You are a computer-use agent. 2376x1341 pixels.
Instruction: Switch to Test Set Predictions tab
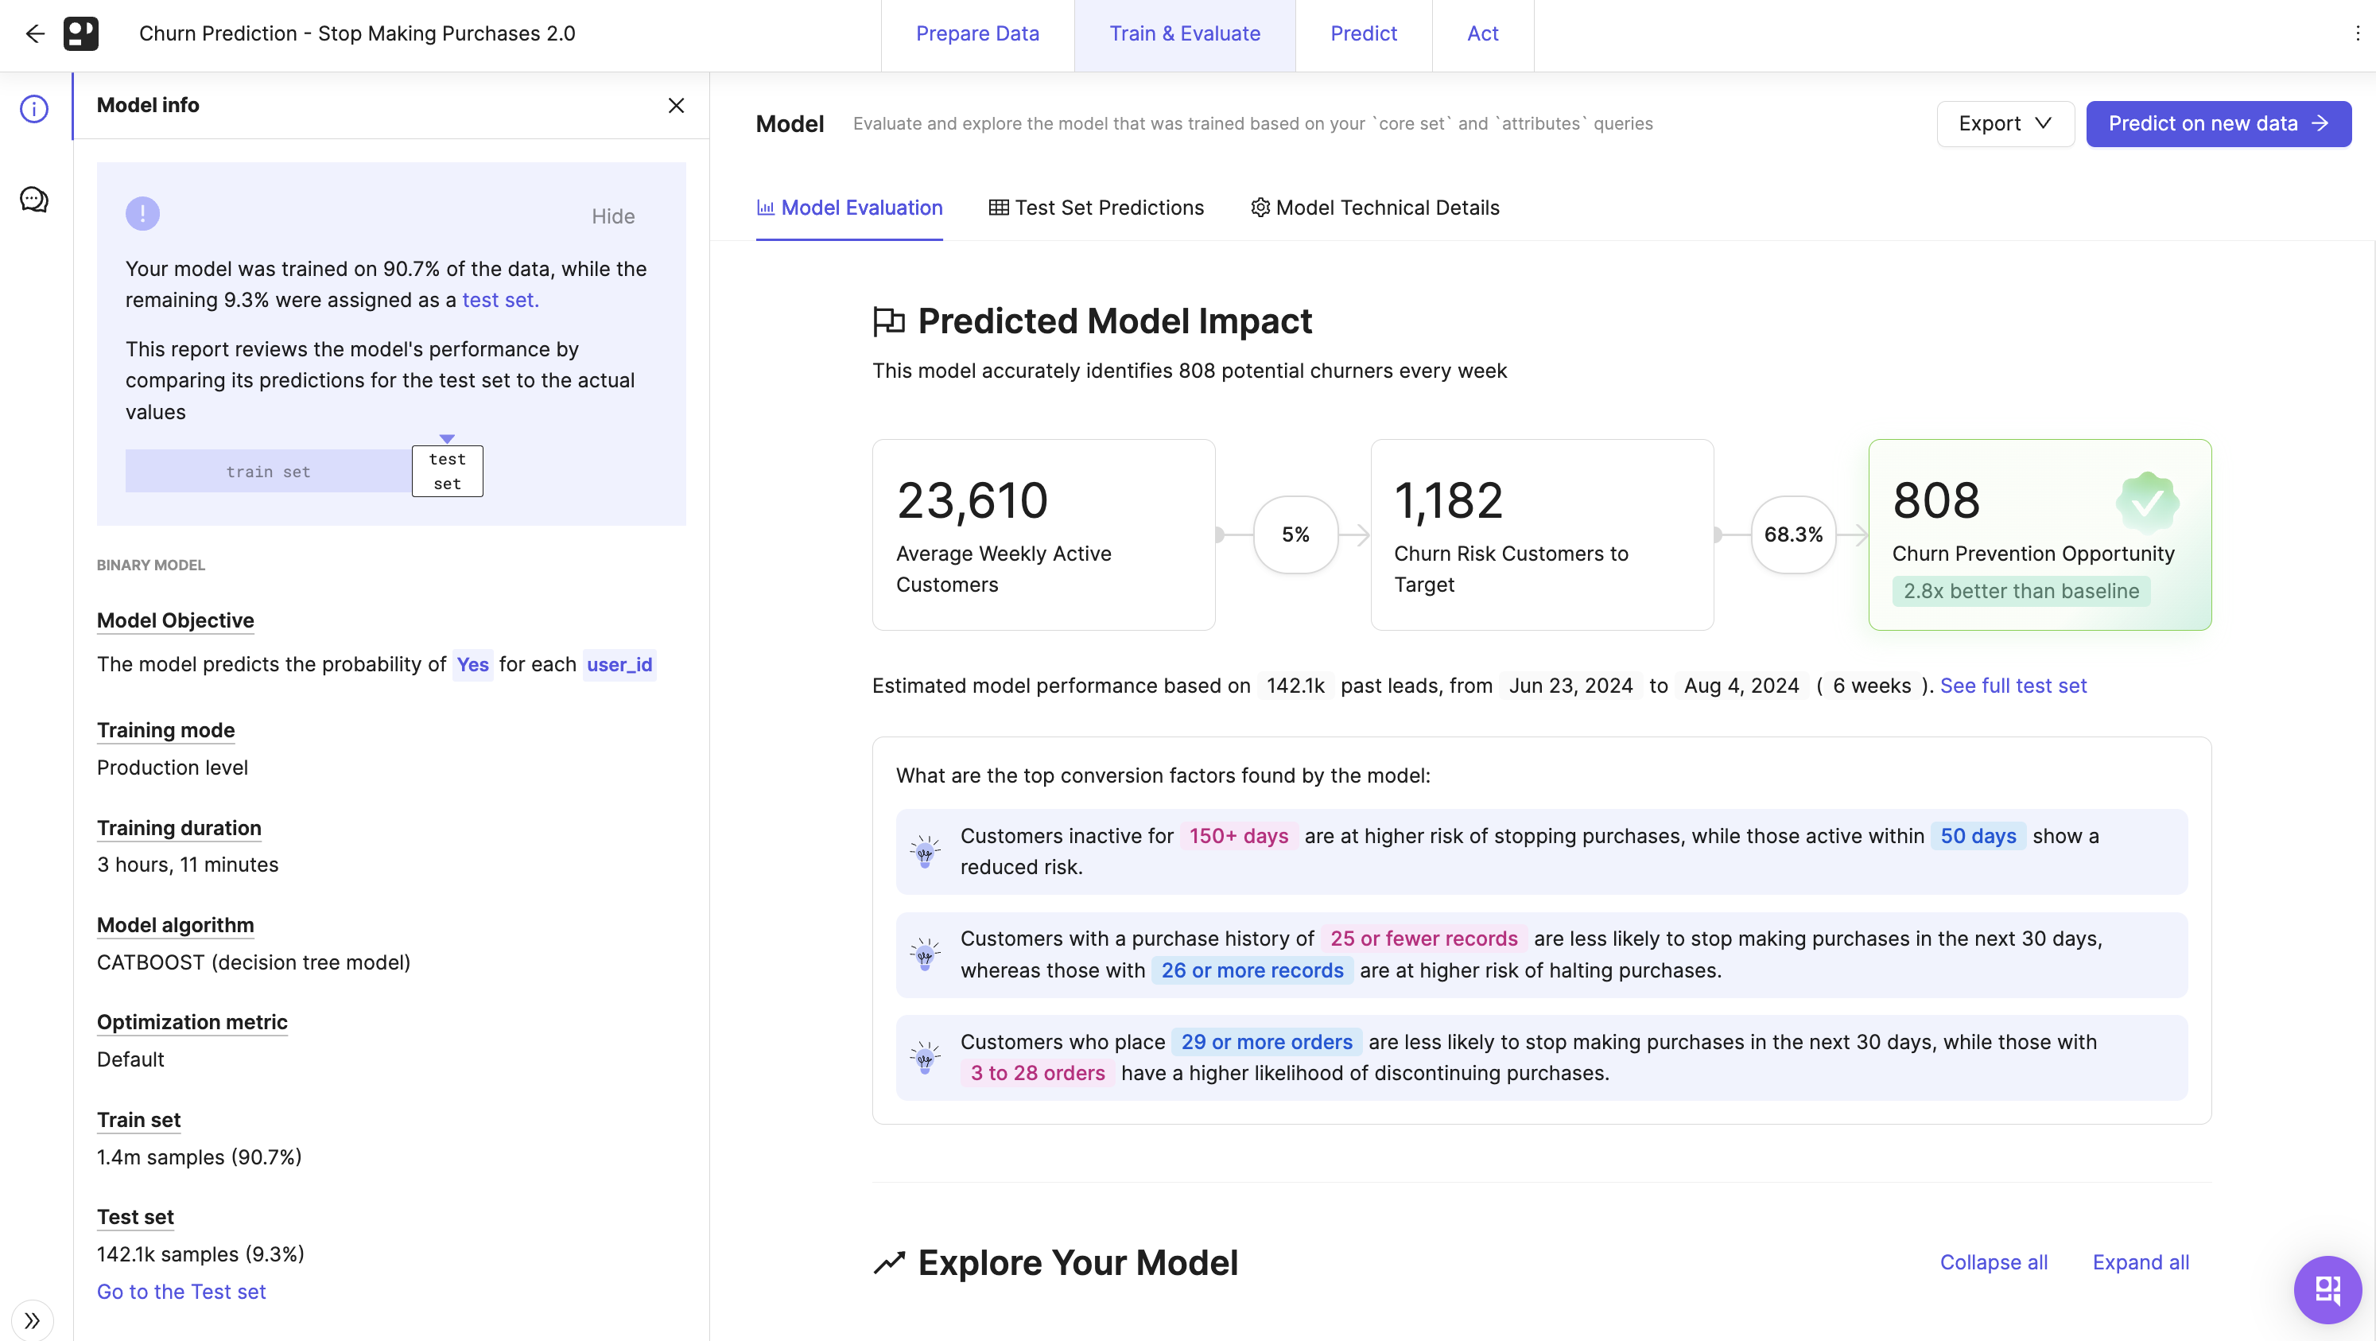(1096, 208)
